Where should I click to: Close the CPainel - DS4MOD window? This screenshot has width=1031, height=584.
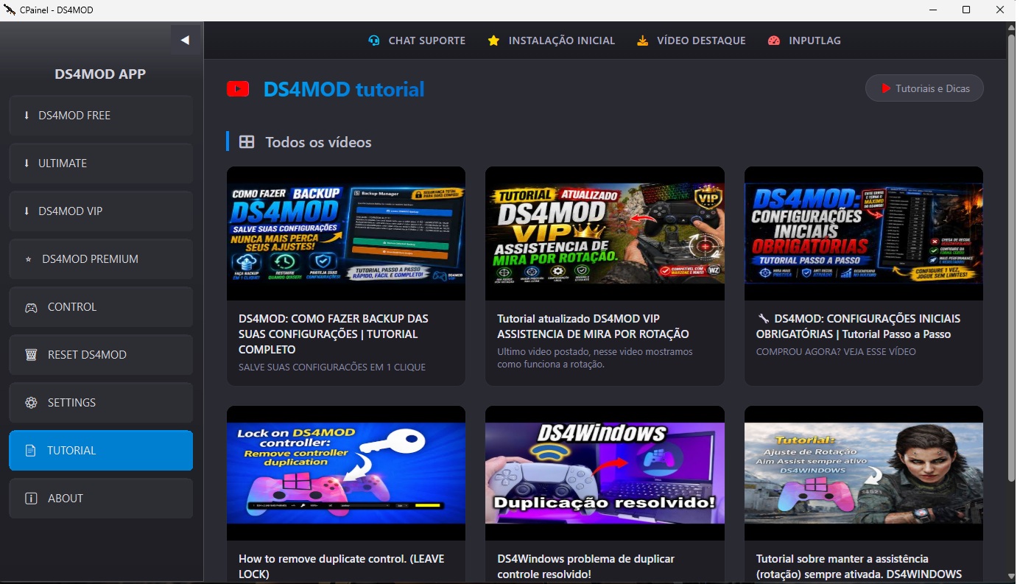pyautogui.click(x=999, y=10)
